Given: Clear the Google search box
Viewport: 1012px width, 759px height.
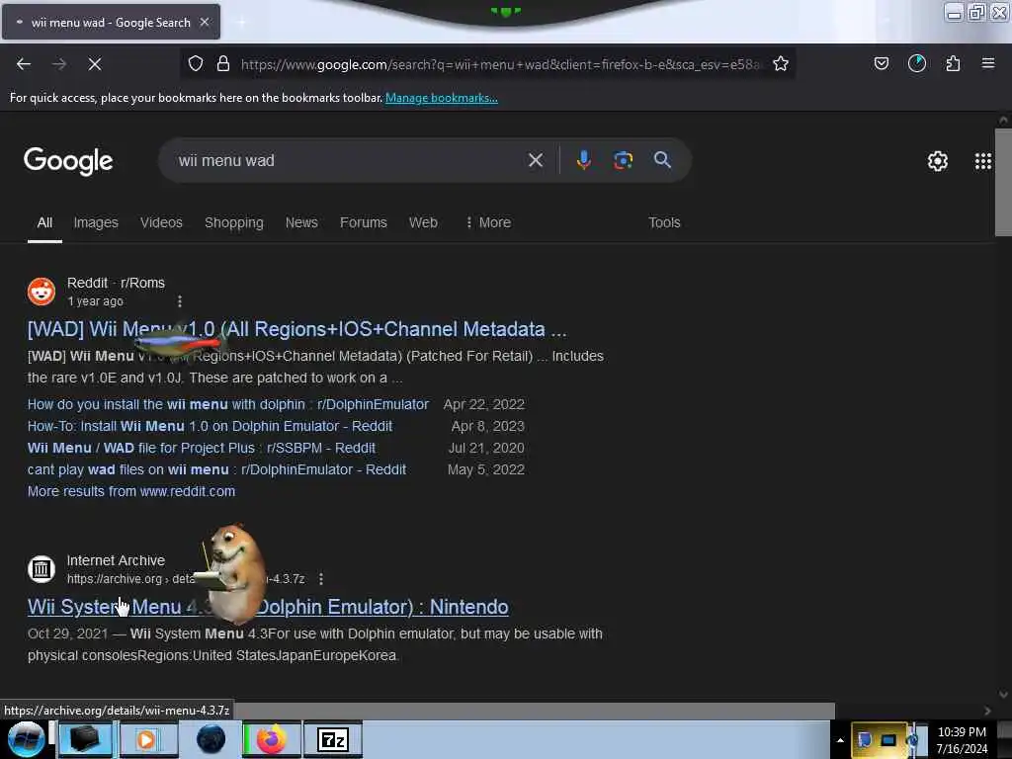Looking at the screenshot, I should 536,160.
